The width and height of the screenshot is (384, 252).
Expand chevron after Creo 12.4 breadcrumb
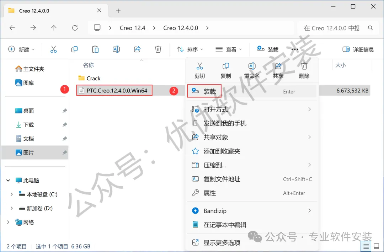154,28
